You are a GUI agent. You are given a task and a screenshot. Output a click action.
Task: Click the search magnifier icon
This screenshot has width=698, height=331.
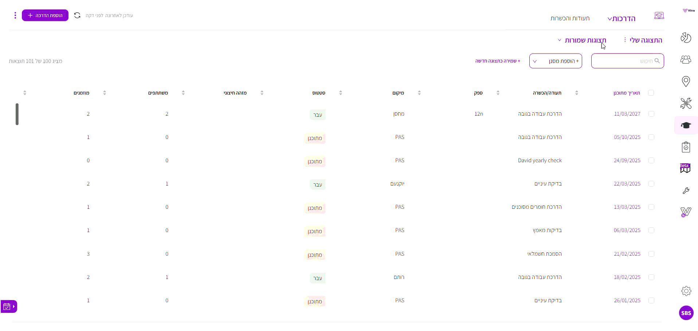coord(657,61)
